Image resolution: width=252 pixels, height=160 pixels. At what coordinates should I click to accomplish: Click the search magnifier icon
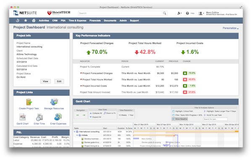[x=165, y=13]
